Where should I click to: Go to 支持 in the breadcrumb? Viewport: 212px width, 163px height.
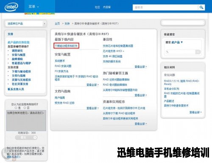[x=67, y=24]
